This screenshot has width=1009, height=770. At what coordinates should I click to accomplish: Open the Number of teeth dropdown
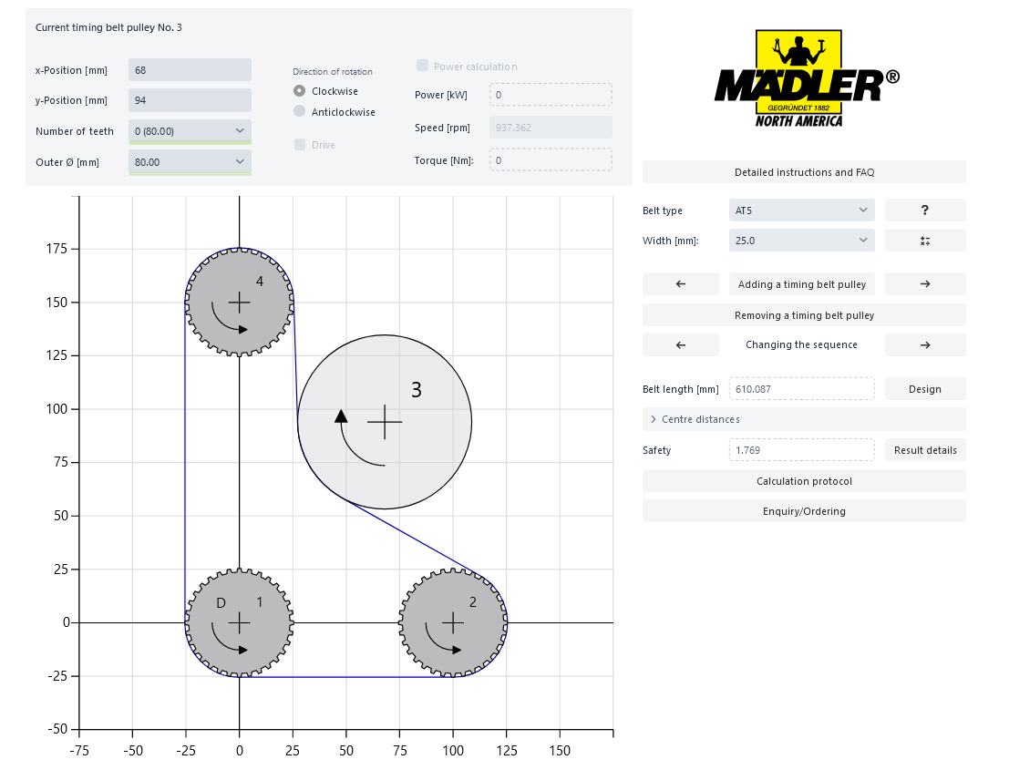pyautogui.click(x=190, y=131)
